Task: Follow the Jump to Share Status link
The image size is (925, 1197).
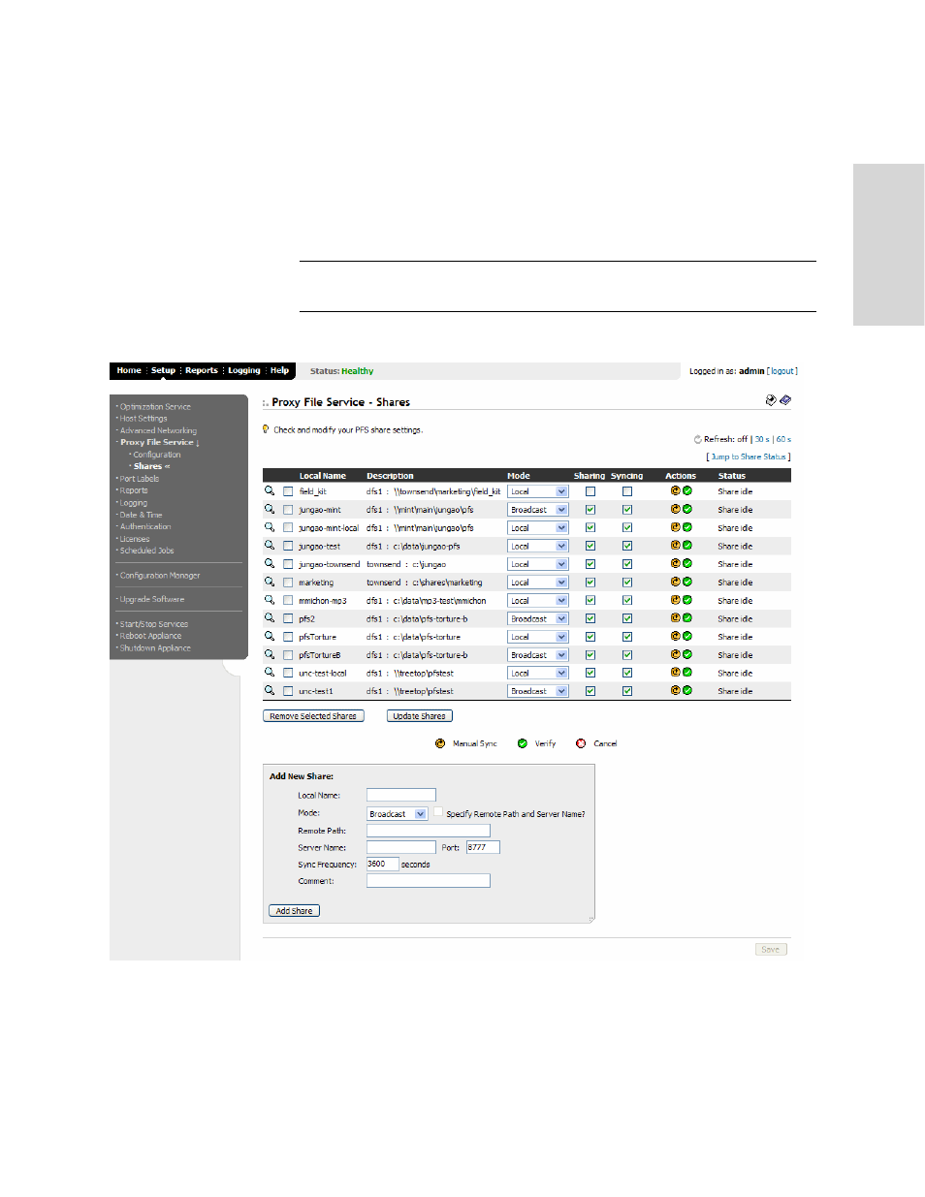Action: (749, 457)
